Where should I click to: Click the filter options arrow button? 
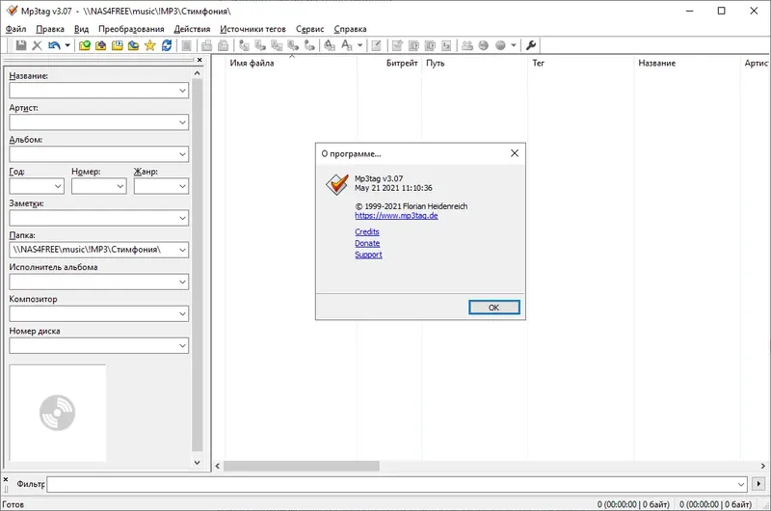(758, 484)
